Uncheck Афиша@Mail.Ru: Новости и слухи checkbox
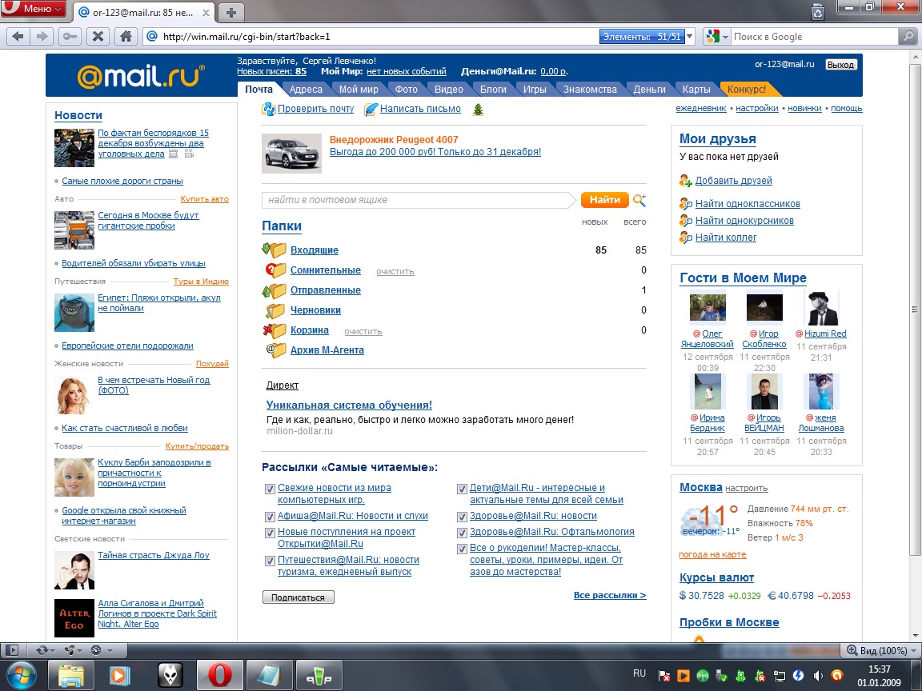The height and width of the screenshot is (691, 922). point(270,517)
